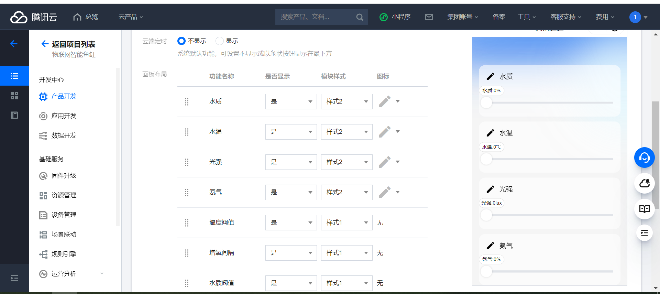The width and height of the screenshot is (660, 294).
Task: Click the mail envelope icon in header
Action: point(429,17)
